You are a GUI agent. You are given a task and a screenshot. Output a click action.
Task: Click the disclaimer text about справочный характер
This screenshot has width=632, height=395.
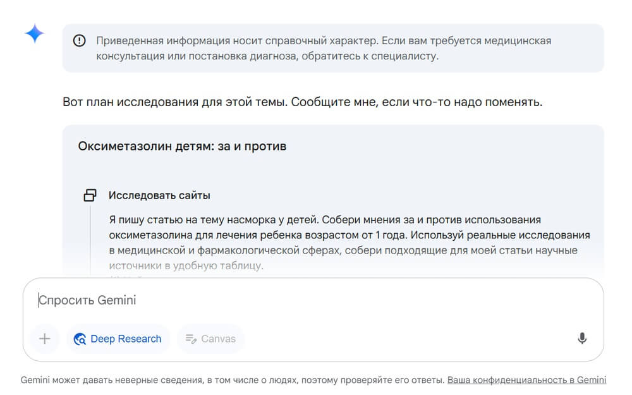pyautogui.click(x=324, y=49)
